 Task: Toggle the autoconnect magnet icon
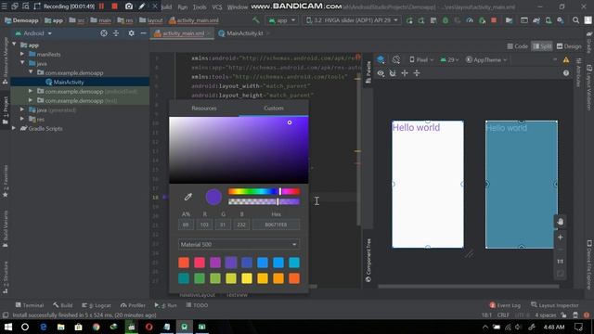click(x=393, y=73)
